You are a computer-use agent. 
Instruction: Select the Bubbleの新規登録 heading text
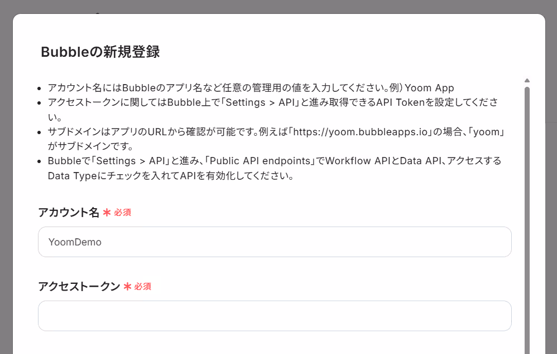pyautogui.click(x=100, y=52)
